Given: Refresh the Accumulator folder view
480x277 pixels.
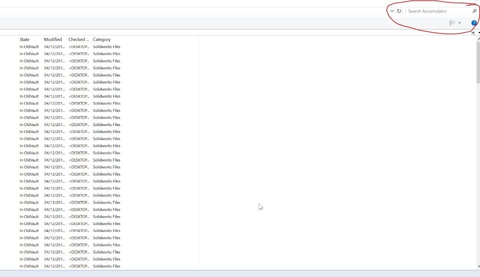Looking at the screenshot, I should 399,11.
